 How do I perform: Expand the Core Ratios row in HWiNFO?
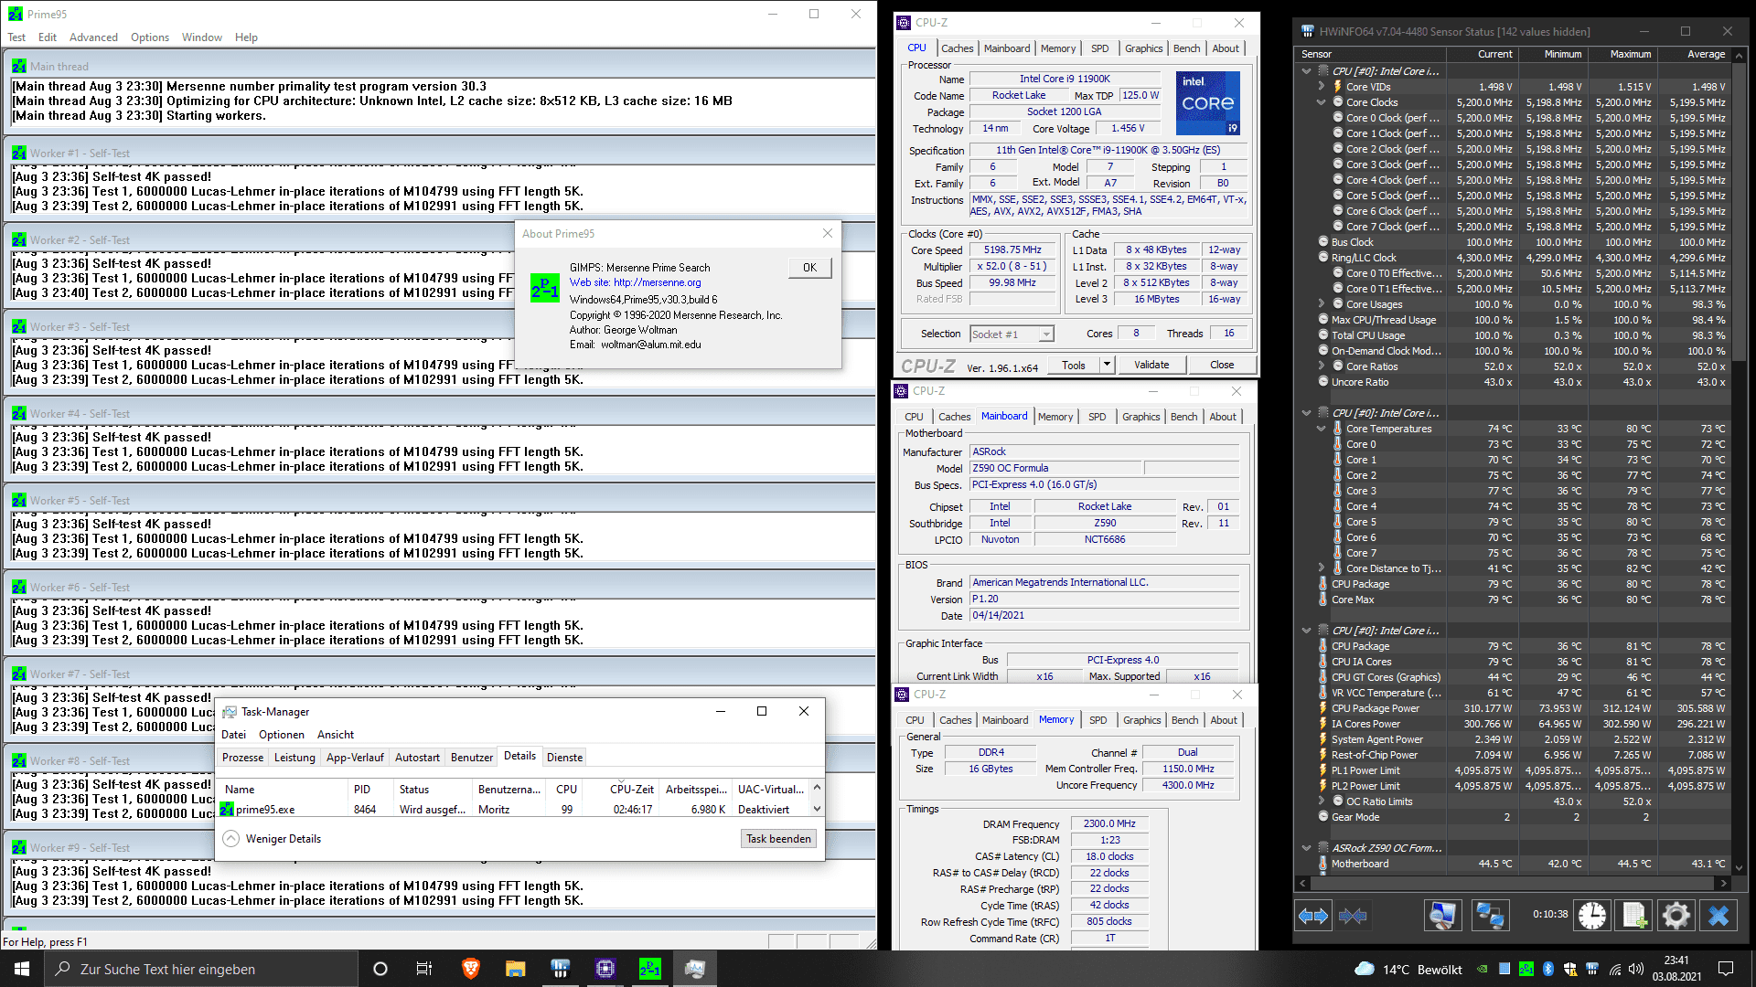(x=1321, y=366)
